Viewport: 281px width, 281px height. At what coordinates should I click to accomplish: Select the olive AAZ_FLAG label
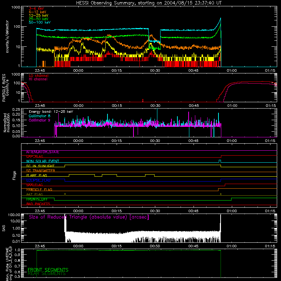(34, 195)
